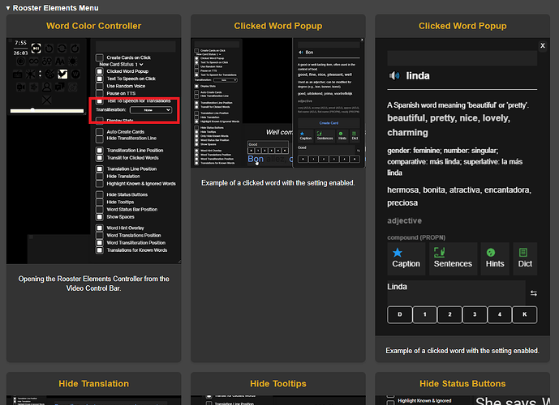Toggle the Hide Translation checkbox

click(x=101, y=176)
